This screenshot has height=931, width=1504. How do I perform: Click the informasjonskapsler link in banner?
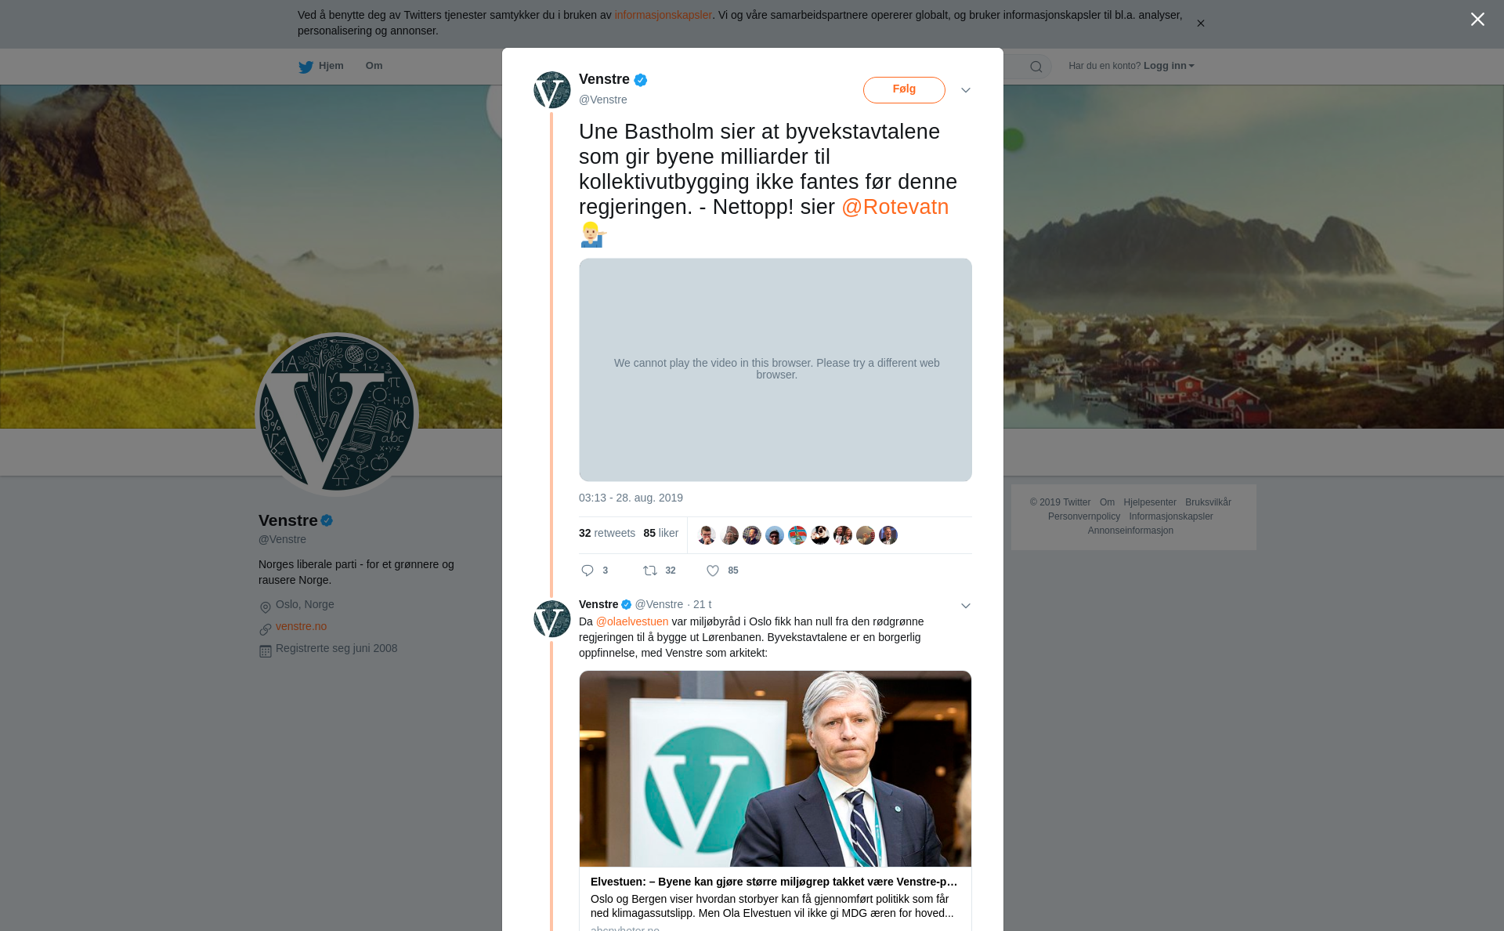pos(663,15)
